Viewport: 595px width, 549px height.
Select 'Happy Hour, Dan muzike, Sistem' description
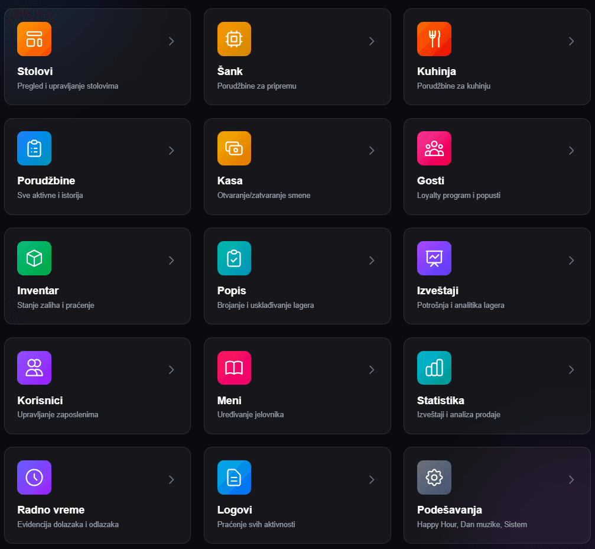(x=472, y=524)
